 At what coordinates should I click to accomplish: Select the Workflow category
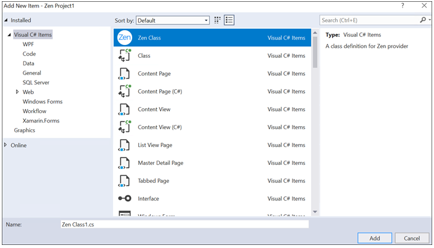[34, 111]
